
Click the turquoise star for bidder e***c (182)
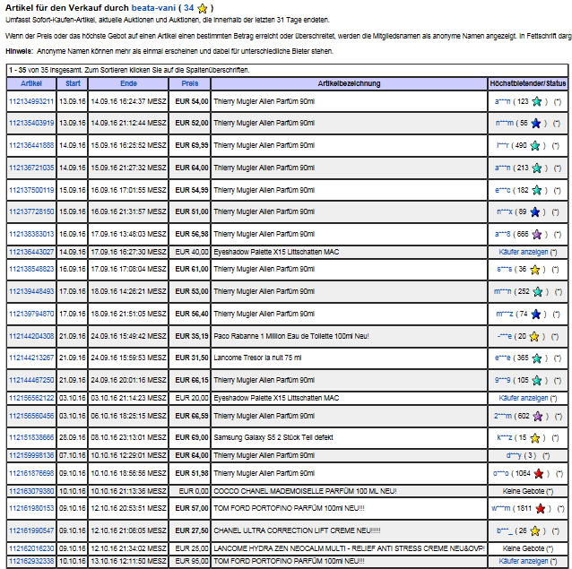537,190
